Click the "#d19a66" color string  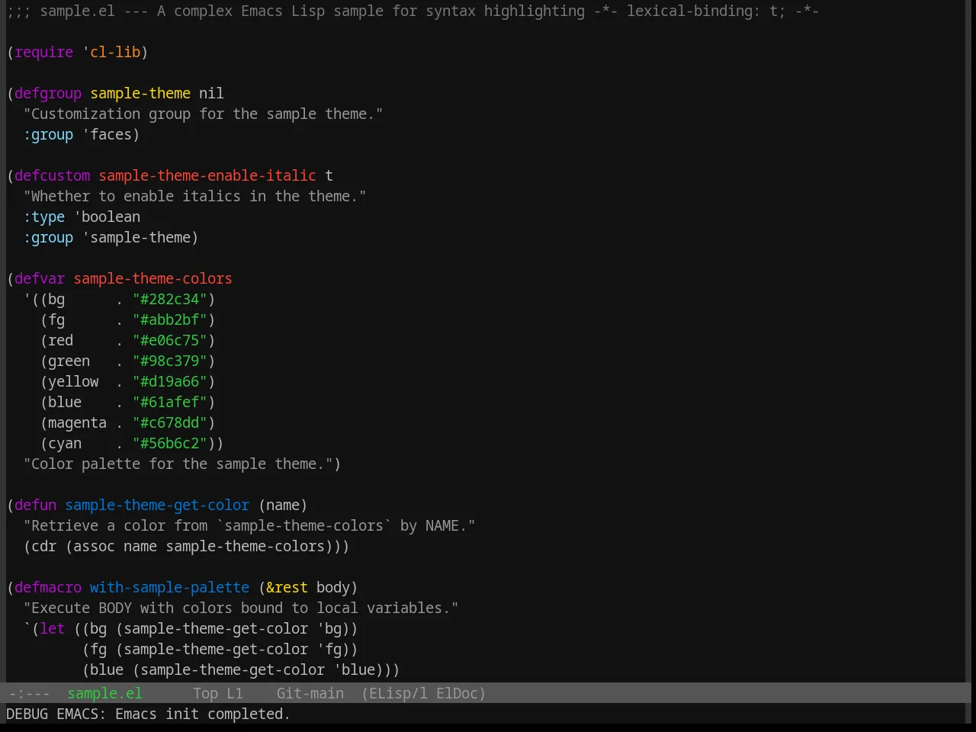tap(170, 381)
